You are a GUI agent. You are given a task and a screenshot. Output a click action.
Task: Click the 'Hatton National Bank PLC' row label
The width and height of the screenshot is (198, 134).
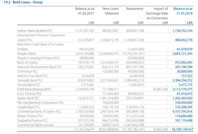35,31
